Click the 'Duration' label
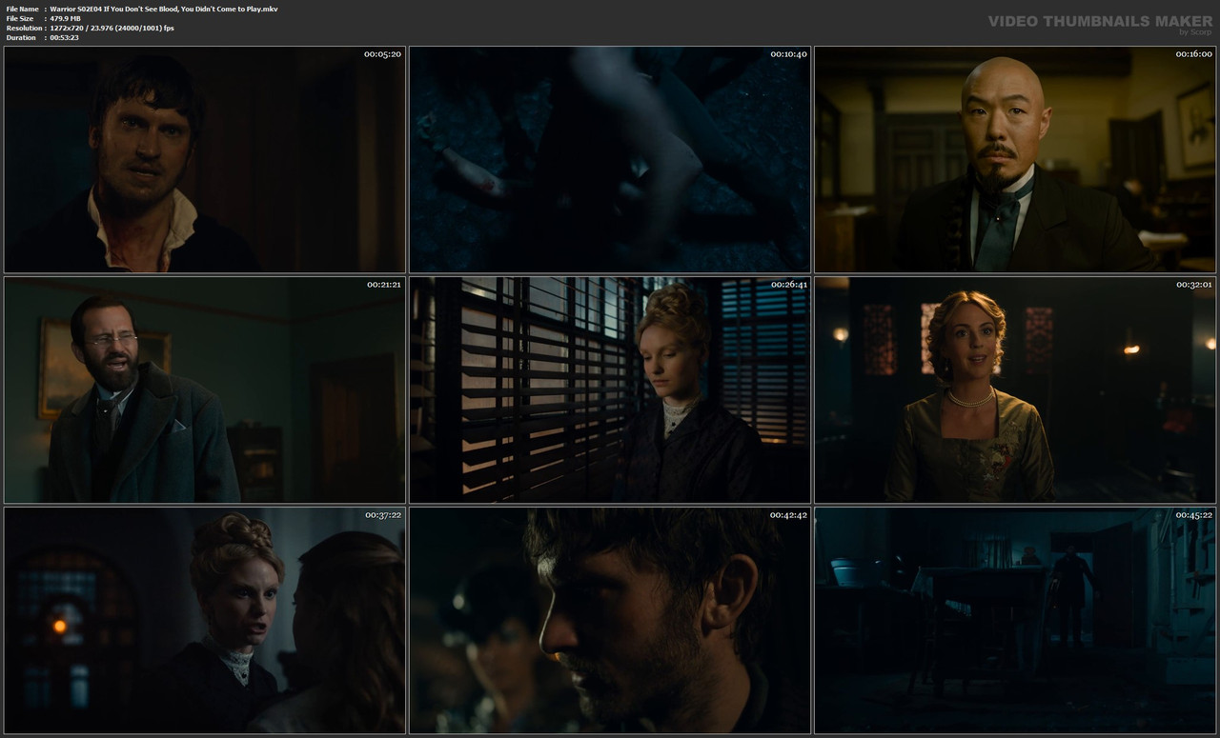This screenshot has height=738, width=1220. 21,37
